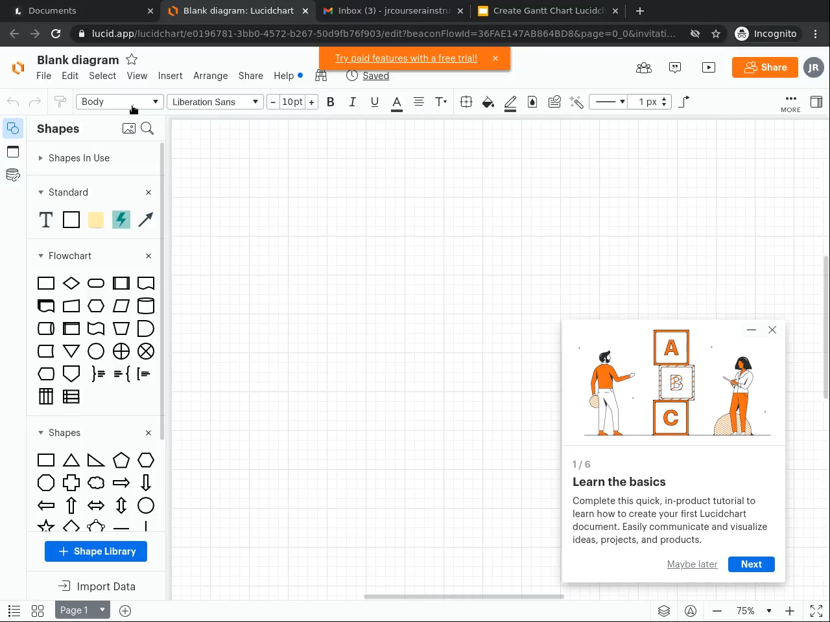This screenshot has width=830, height=622.
Task: Open the Liberation Sans font dropdown
Action: pos(215,102)
